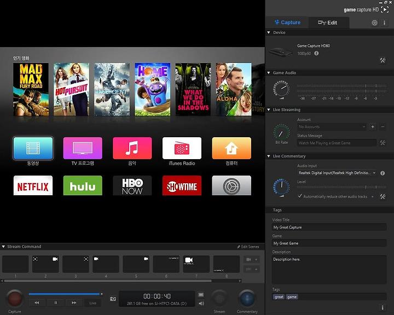Click the scenes horizontal scrollbar

click(108, 281)
